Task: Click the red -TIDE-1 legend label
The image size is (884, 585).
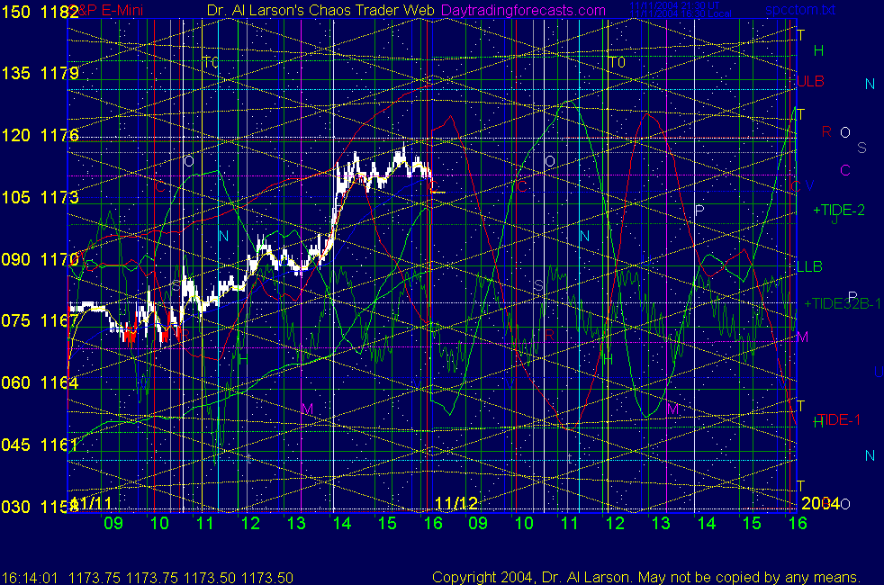Action: coord(837,420)
